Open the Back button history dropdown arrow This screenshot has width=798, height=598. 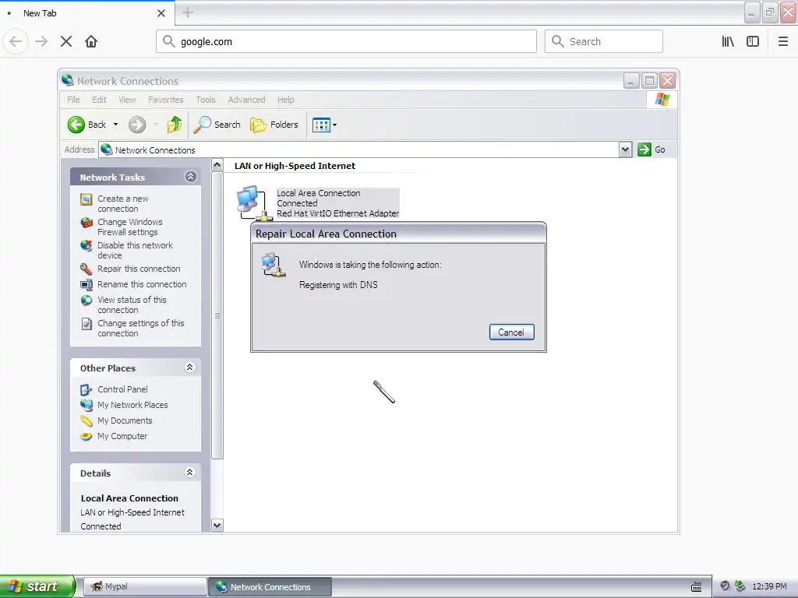(x=115, y=125)
